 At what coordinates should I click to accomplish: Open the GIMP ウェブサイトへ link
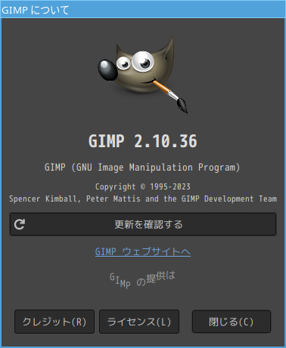point(143,251)
